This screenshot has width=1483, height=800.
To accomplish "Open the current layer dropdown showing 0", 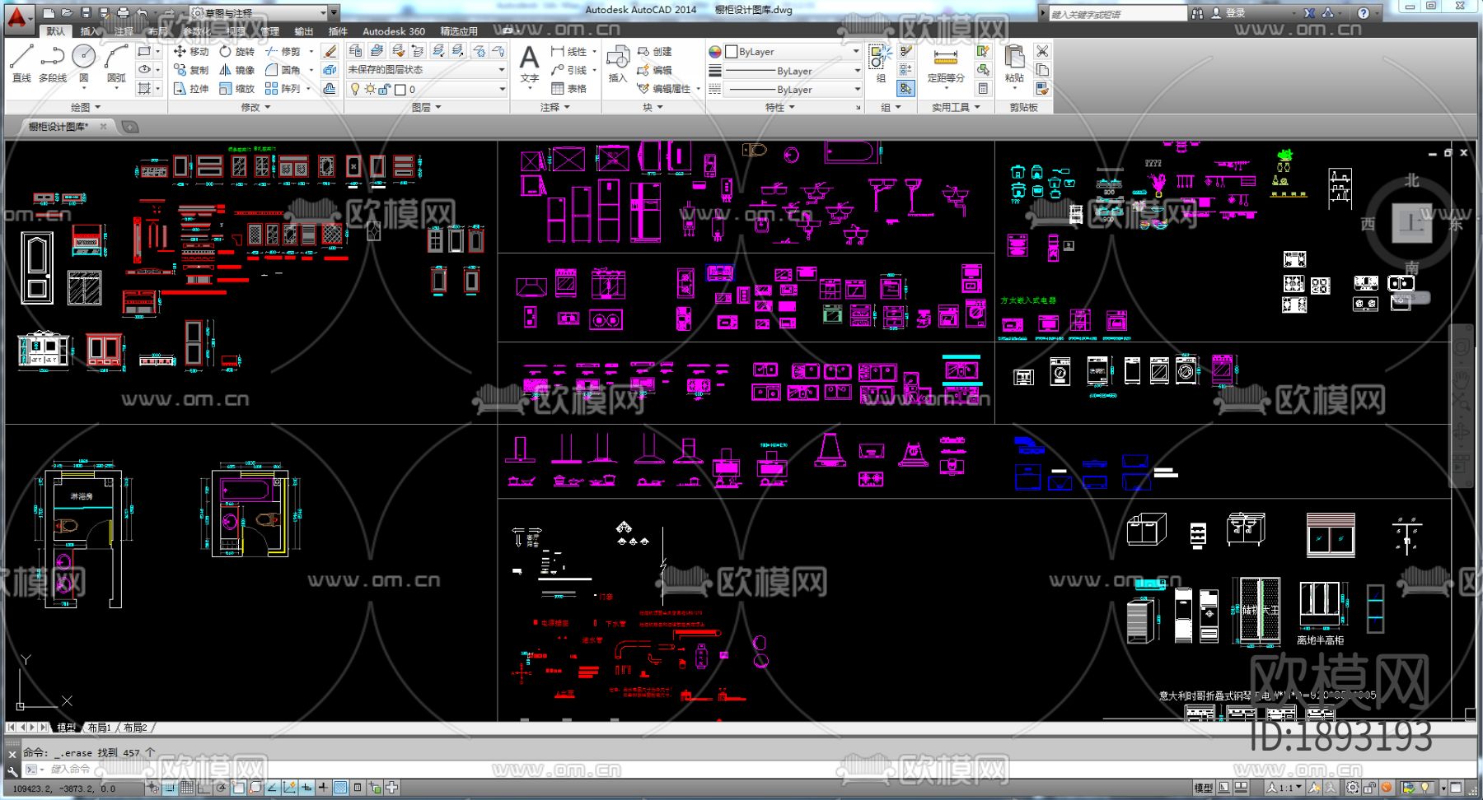I will (x=427, y=89).
